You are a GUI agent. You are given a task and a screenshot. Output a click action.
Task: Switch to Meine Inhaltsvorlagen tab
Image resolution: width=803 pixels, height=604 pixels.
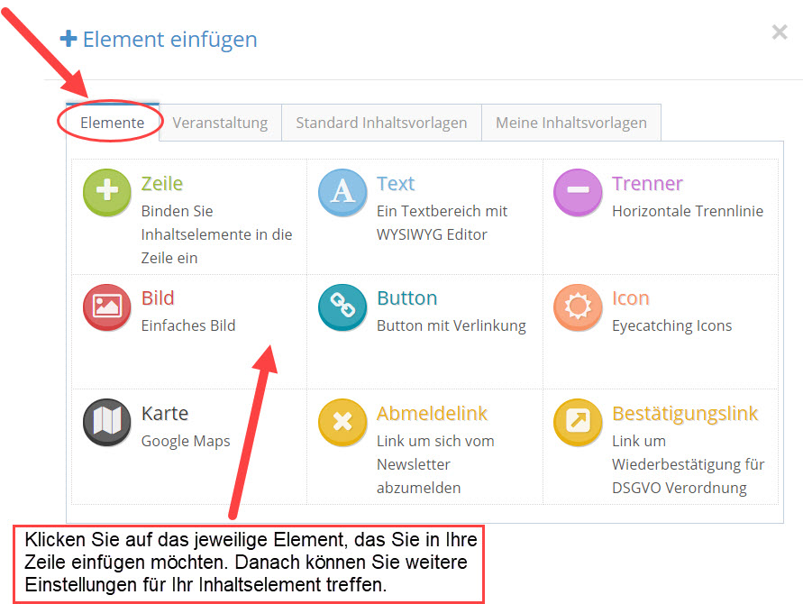pyautogui.click(x=571, y=123)
